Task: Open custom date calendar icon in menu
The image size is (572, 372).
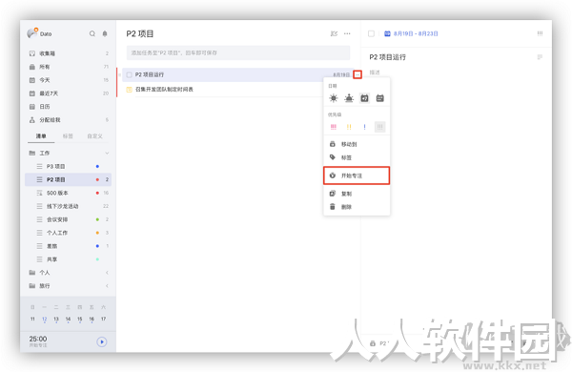Action: 380,98
